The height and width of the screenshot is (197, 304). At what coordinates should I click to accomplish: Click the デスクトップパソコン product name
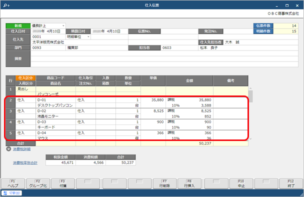(55, 105)
